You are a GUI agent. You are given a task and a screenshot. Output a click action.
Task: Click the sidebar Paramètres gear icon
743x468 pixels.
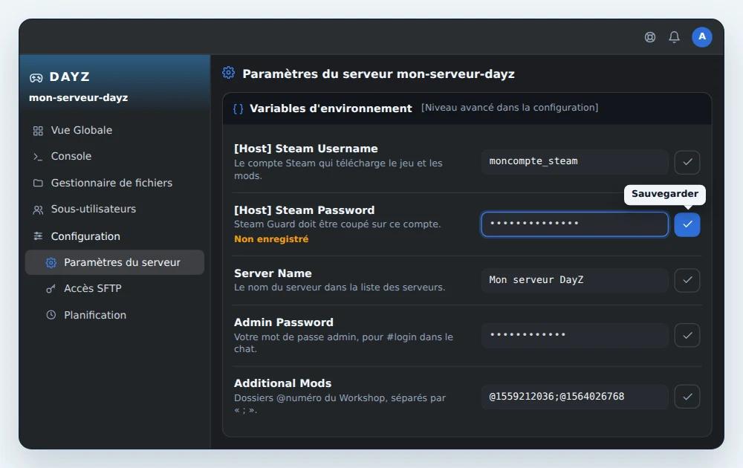pos(51,262)
